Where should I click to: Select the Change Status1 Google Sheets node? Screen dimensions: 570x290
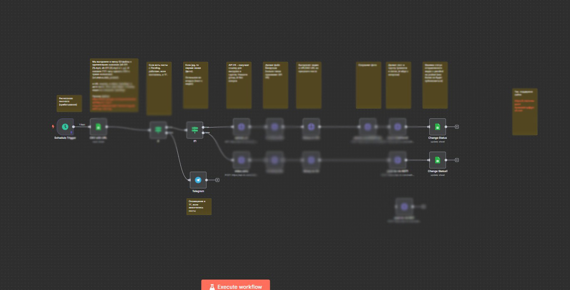[437, 160]
